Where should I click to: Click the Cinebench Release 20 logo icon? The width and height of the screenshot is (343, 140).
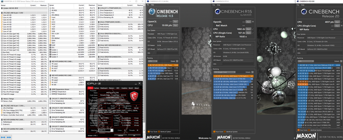point(304,11)
